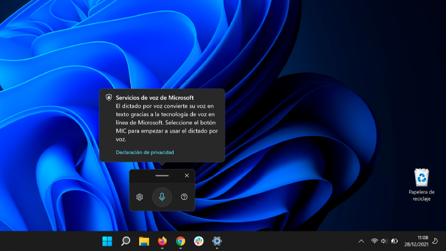Launch File Explorer from the taskbar
The height and width of the screenshot is (251, 446).
pyautogui.click(x=144, y=241)
